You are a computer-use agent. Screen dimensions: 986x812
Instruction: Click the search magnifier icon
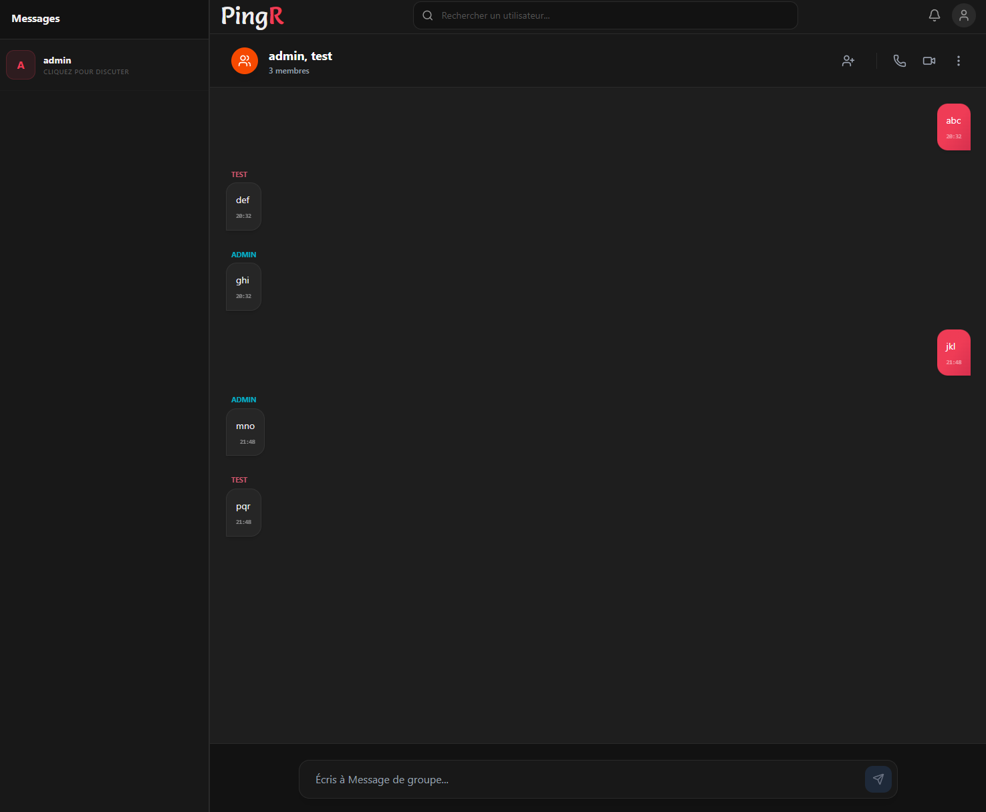[x=427, y=15]
